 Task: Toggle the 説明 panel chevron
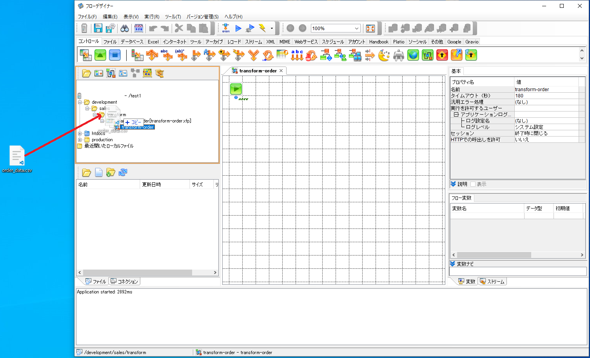click(x=453, y=184)
